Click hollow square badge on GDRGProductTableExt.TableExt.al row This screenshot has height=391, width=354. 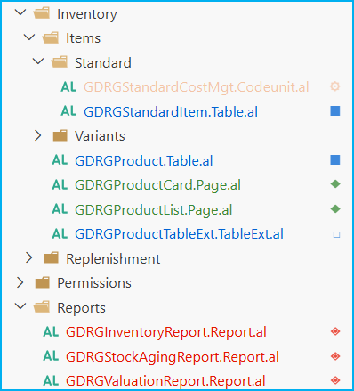tap(336, 234)
